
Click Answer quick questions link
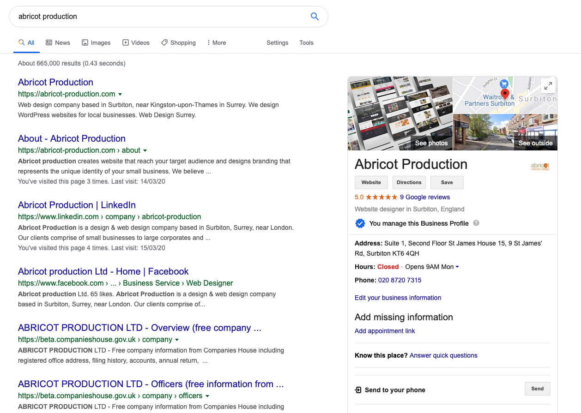[443, 355]
